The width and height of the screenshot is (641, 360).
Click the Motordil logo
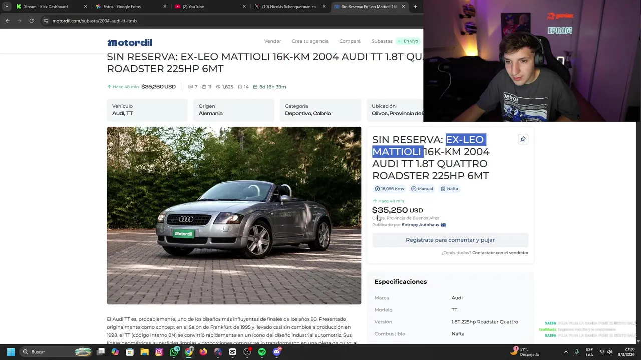(129, 42)
